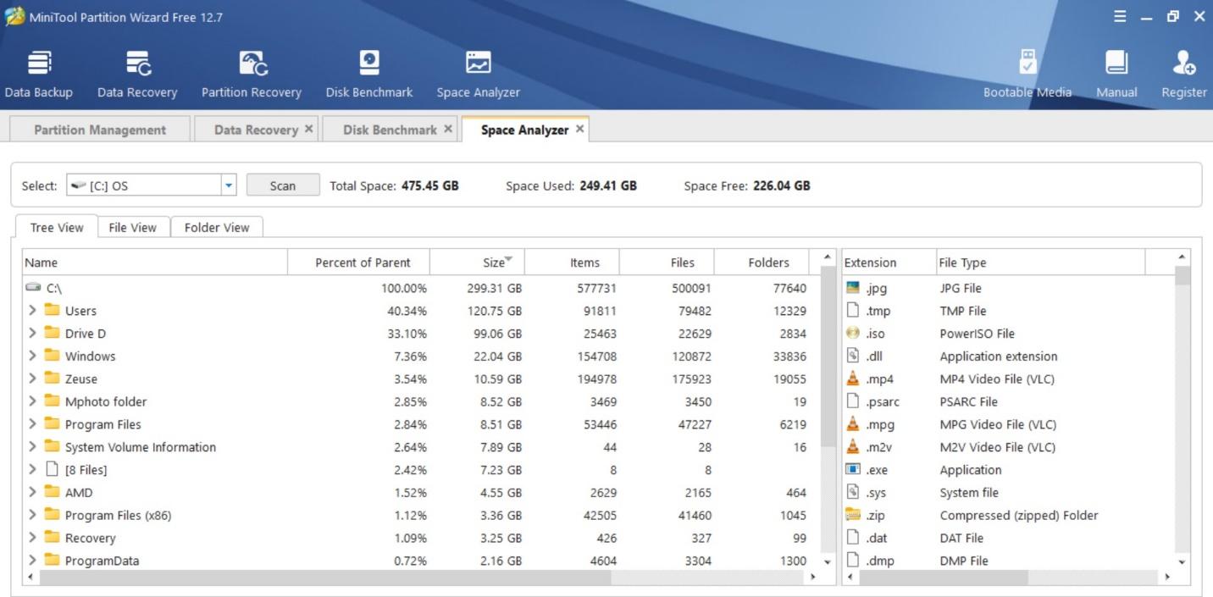The image size is (1213, 597).
Task: Expand System Volume Information
Action: (x=32, y=447)
